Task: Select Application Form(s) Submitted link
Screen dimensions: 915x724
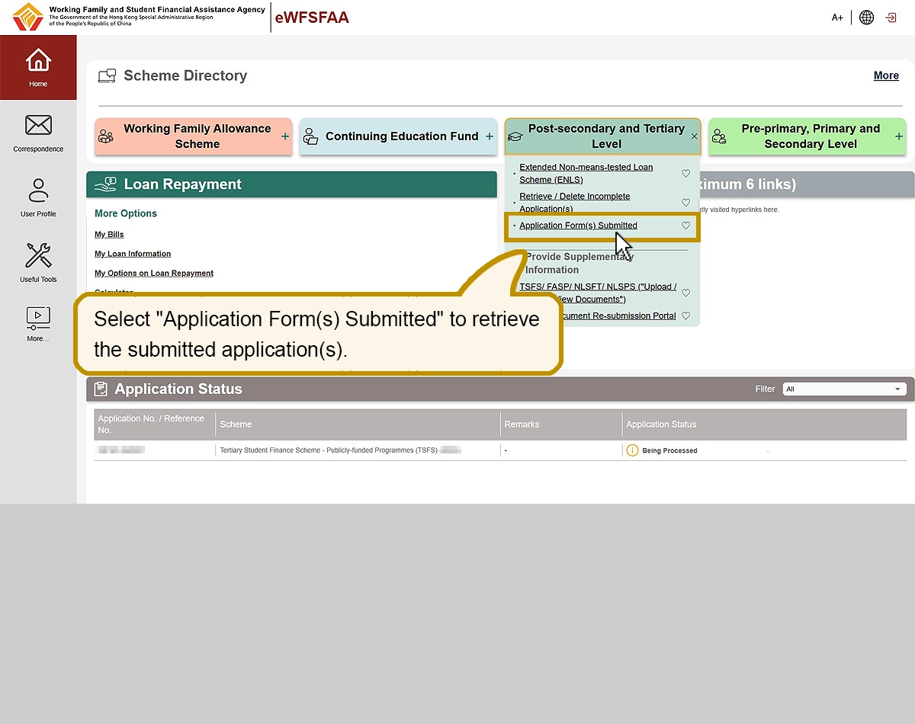Action: (x=578, y=226)
